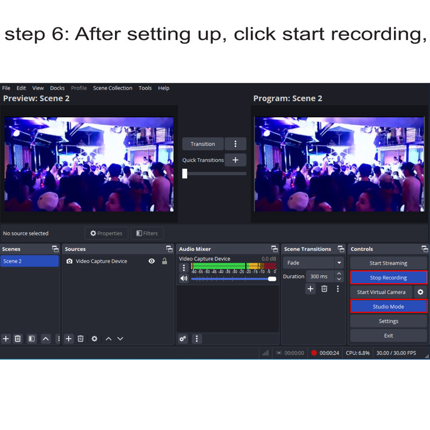
Task: Click the Transition button
Action: tap(203, 144)
